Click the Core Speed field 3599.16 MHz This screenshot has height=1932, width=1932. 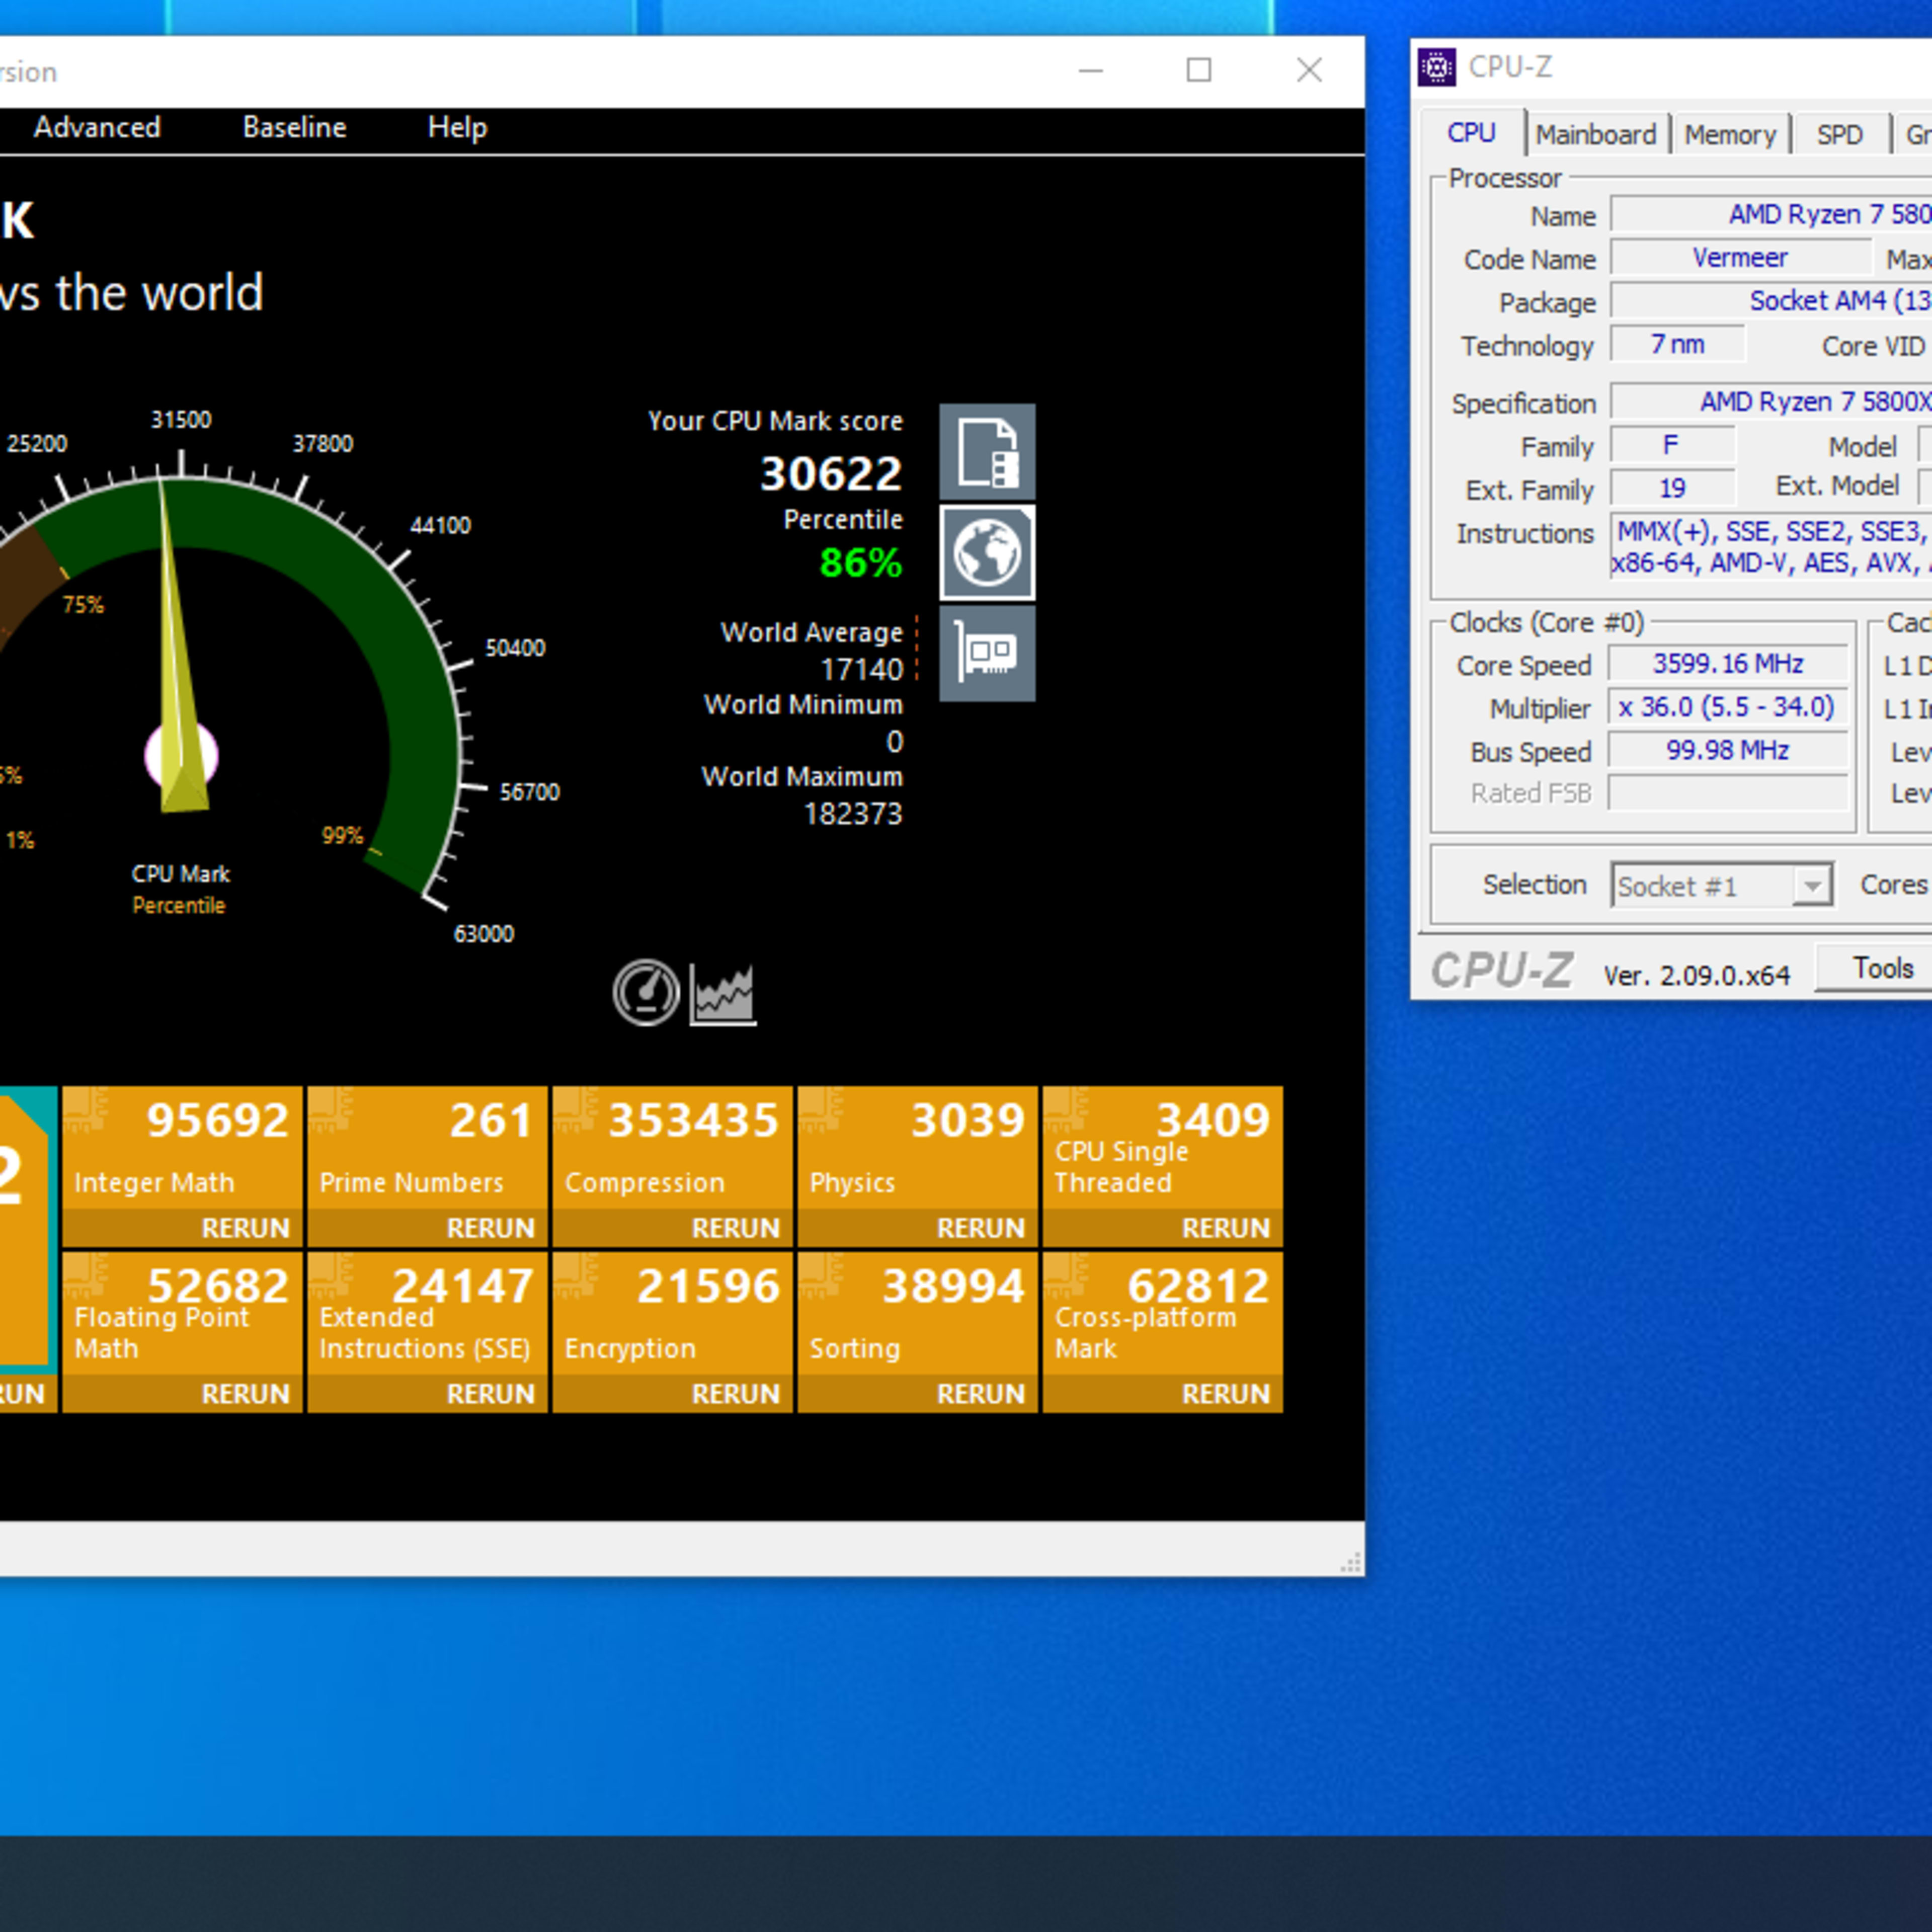(1728, 663)
